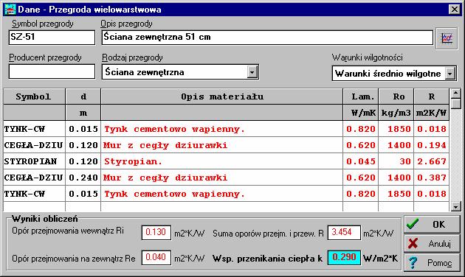
Task: Cancel via the Anuluj button
Action: (x=432, y=244)
